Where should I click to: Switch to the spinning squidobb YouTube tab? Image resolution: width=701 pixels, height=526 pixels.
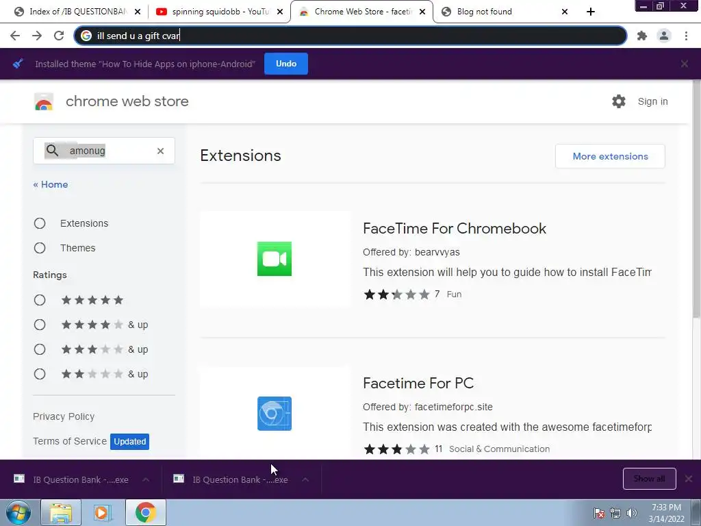point(219,12)
